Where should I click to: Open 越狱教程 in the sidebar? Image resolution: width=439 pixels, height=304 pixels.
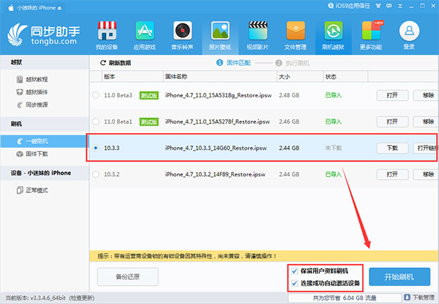pyautogui.click(x=32, y=80)
